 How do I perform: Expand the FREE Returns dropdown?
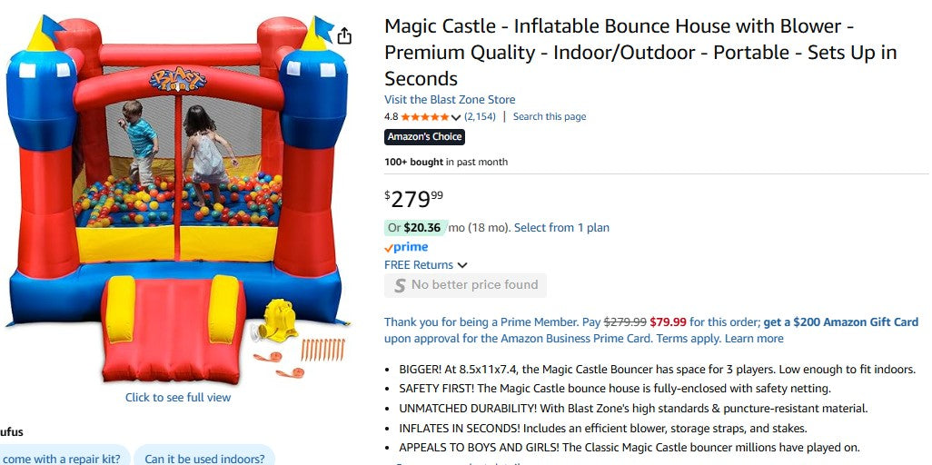(x=462, y=265)
